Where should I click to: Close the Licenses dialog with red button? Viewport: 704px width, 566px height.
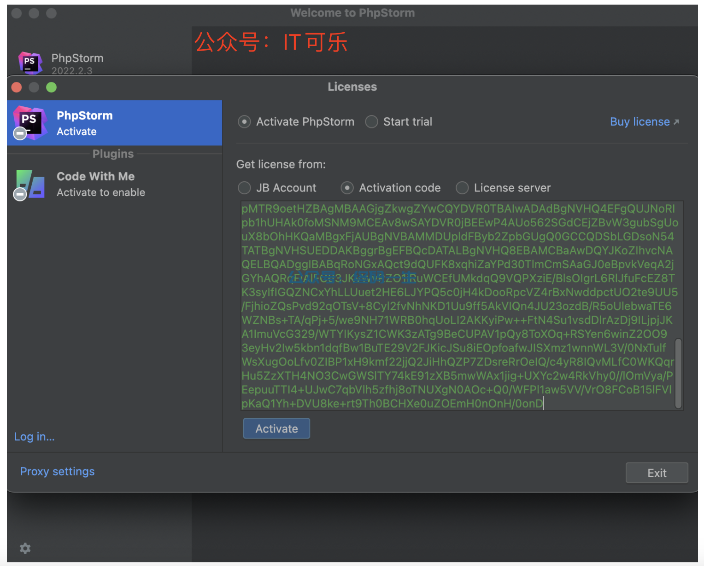coord(17,87)
